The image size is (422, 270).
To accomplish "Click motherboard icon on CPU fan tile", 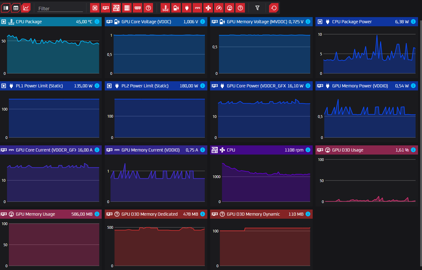I will [x=215, y=150].
